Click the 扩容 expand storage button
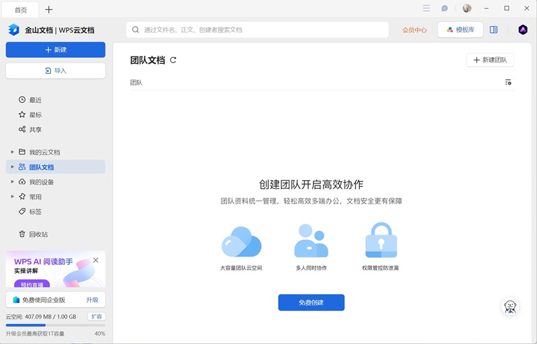 (x=97, y=316)
